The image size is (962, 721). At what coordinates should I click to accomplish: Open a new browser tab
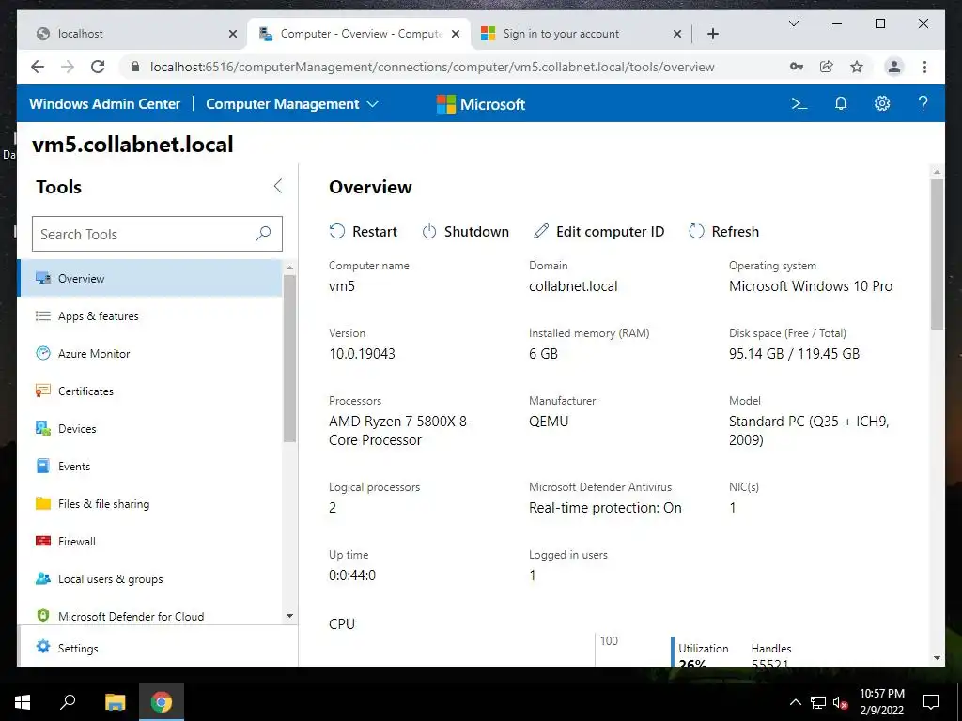(x=712, y=34)
